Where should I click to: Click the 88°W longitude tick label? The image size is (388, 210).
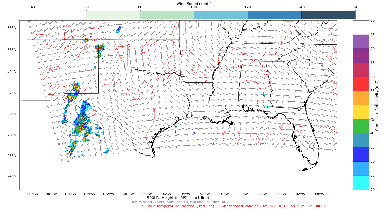(x=243, y=194)
